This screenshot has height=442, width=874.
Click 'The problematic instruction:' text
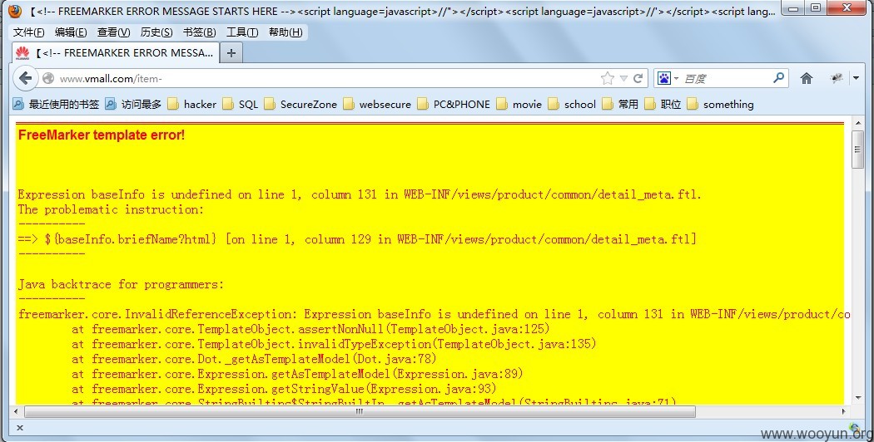point(111,209)
